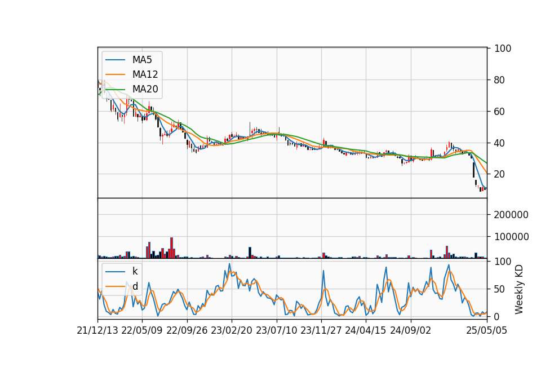Click the MA5 legend label
Screen dimensions: 541x389
(142, 60)
